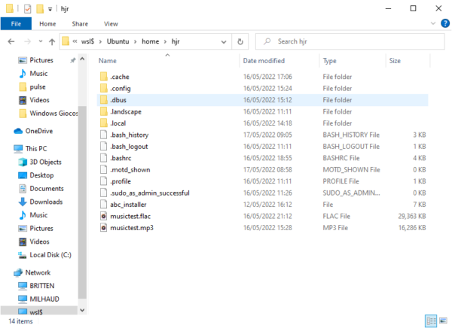The width and height of the screenshot is (452, 328).
Task: Click home in the address breadcrumb
Action: coord(150,41)
